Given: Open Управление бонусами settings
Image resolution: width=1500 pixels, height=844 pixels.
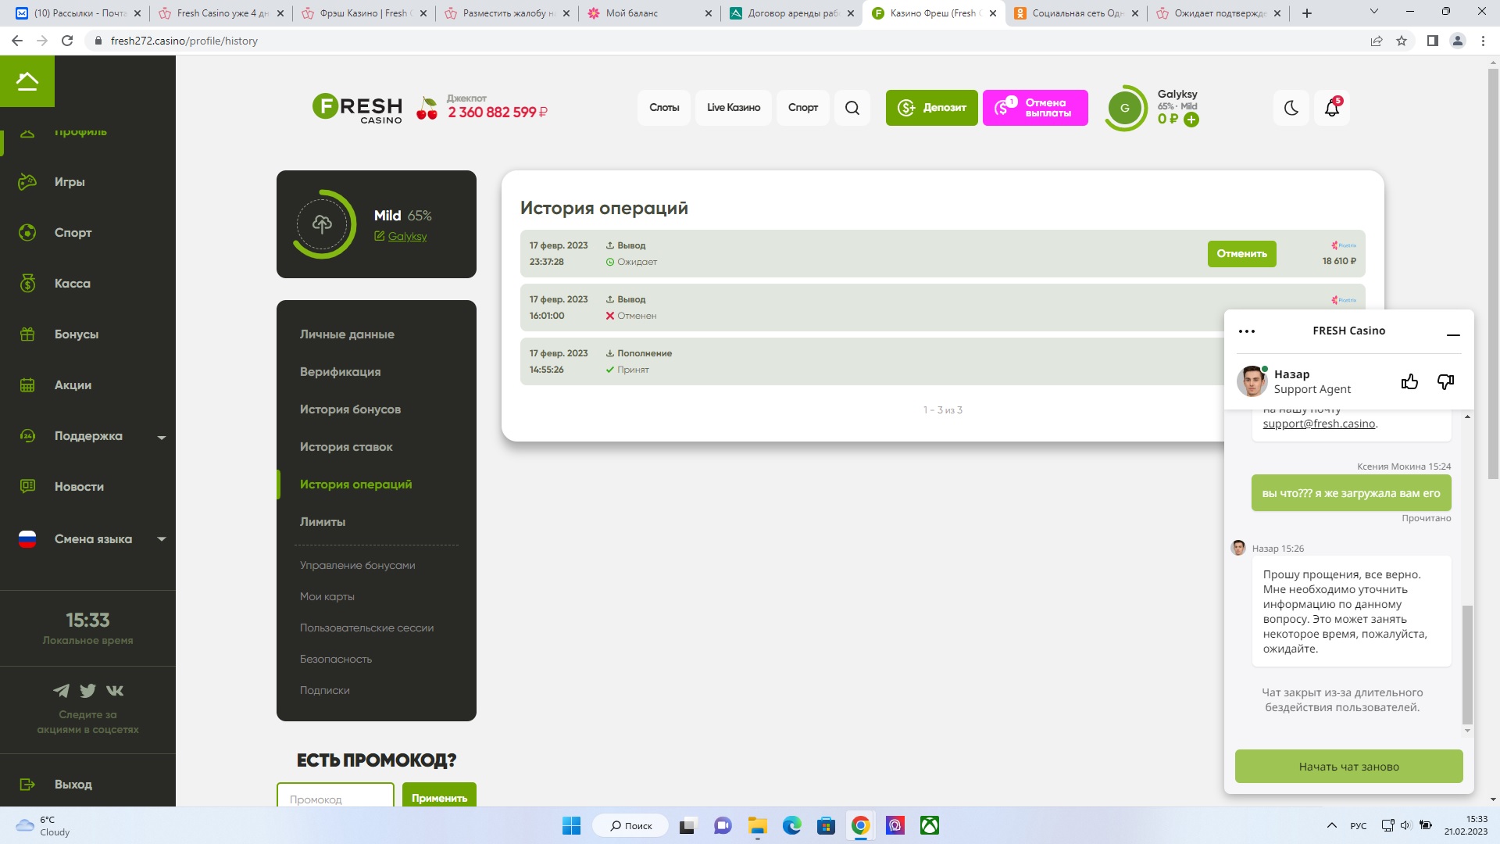Looking at the screenshot, I should (x=358, y=566).
